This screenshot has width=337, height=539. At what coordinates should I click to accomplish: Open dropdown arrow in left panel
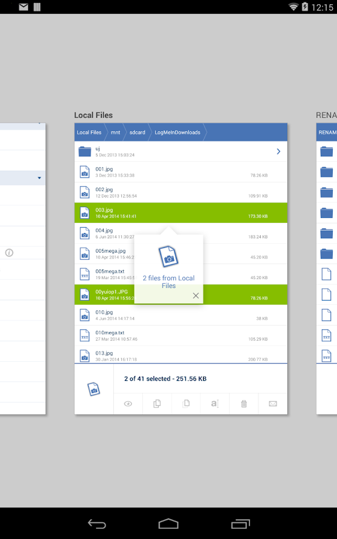coord(39,178)
